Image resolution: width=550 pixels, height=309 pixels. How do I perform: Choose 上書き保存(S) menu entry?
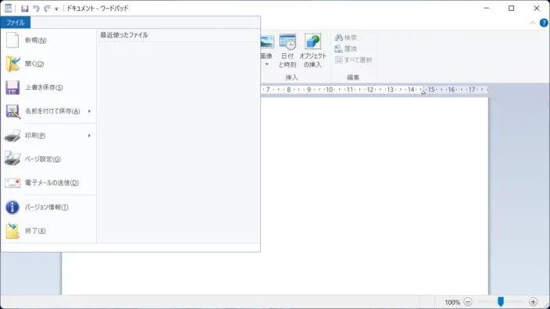point(48,87)
